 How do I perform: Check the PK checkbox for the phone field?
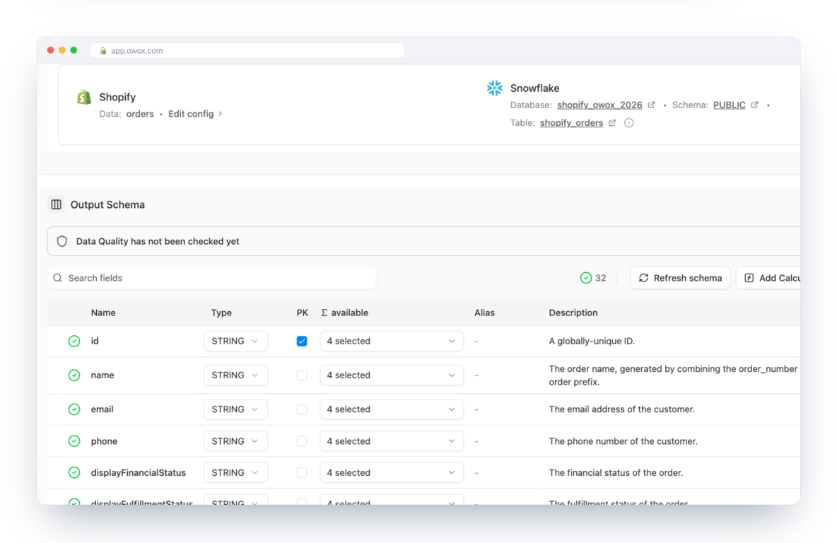(302, 441)
